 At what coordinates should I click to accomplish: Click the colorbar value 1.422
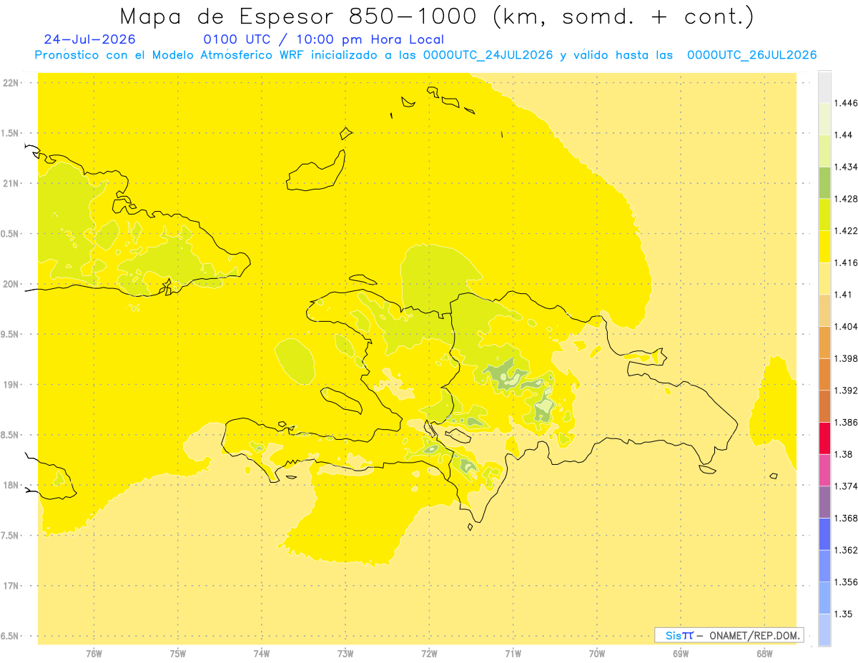(x=845, y=231)
